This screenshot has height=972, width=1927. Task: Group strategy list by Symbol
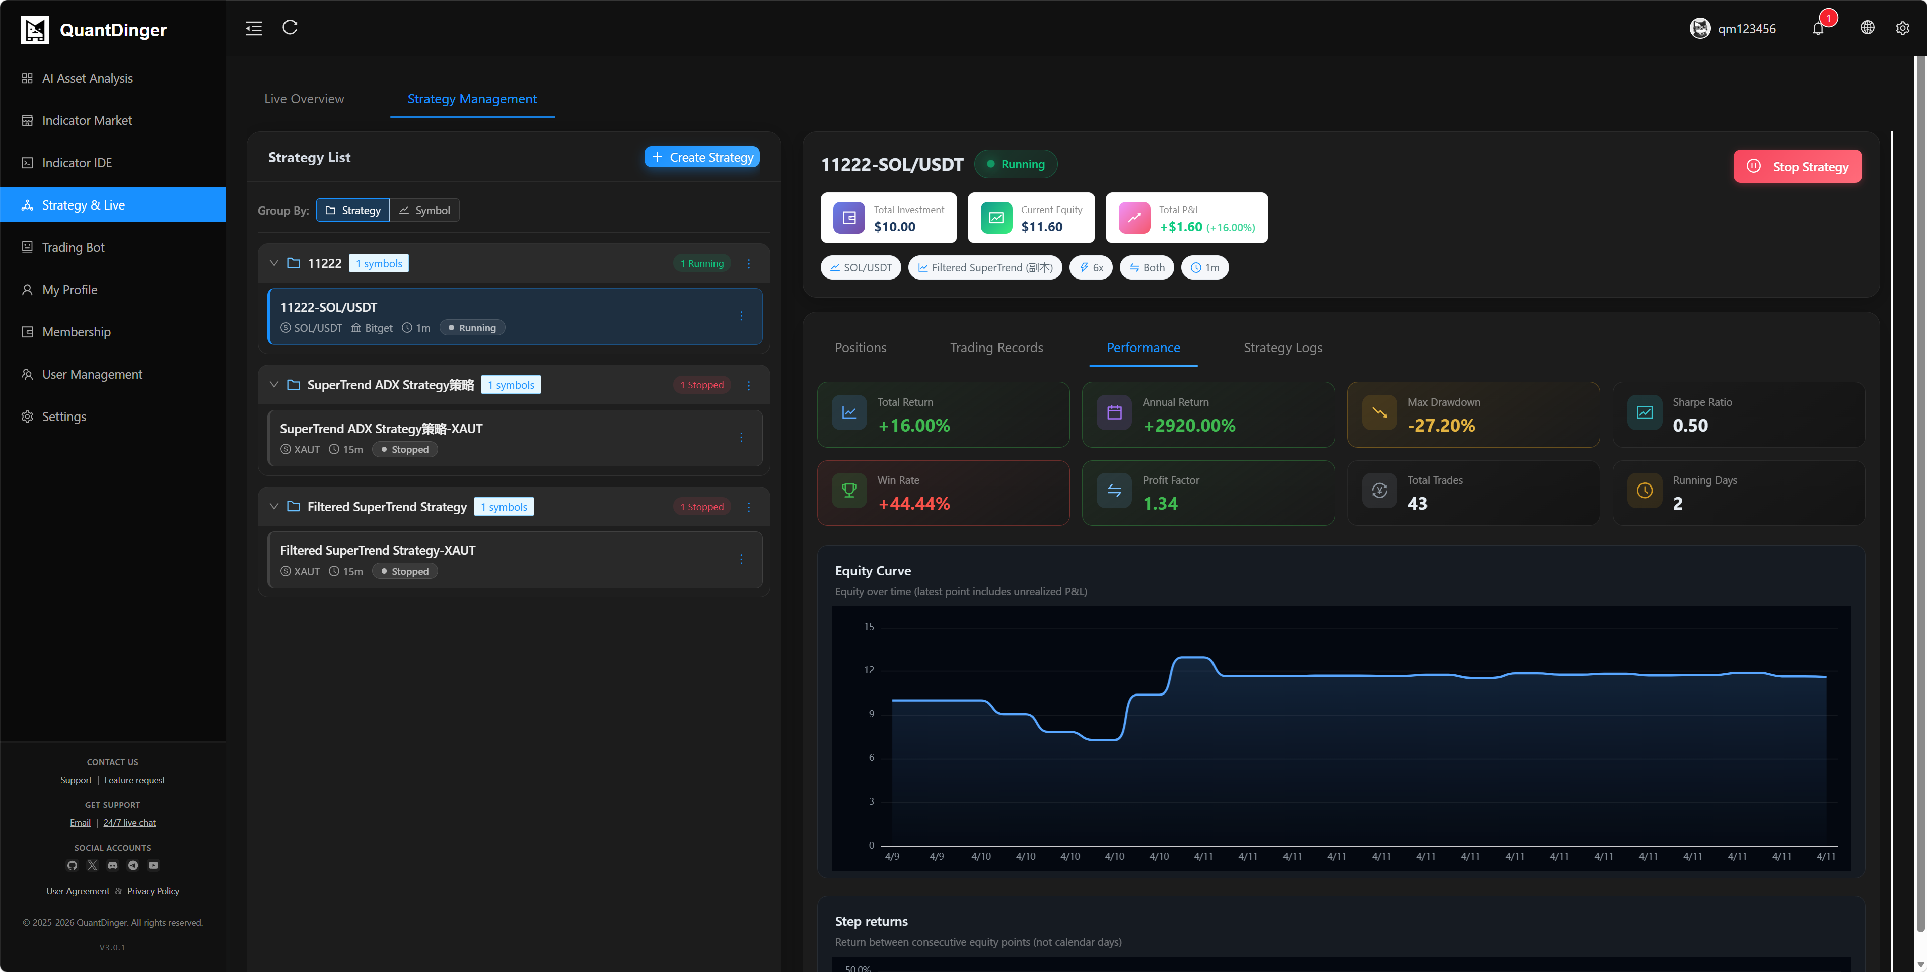coord(425,210)
